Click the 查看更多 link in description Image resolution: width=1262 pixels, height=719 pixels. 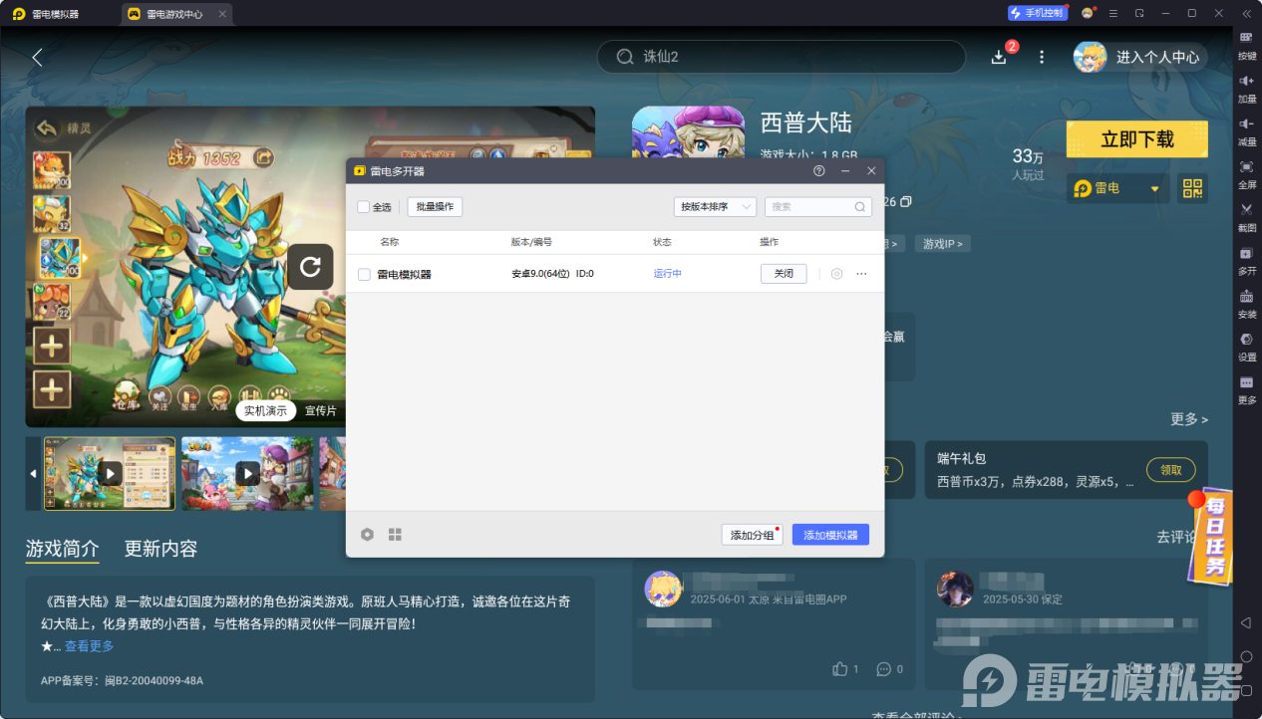click(90, 646)
